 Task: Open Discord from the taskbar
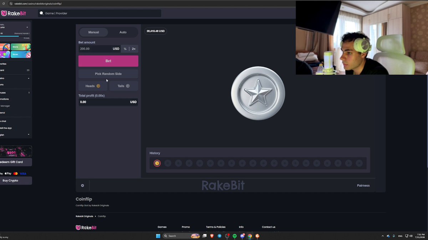point(242,236)
